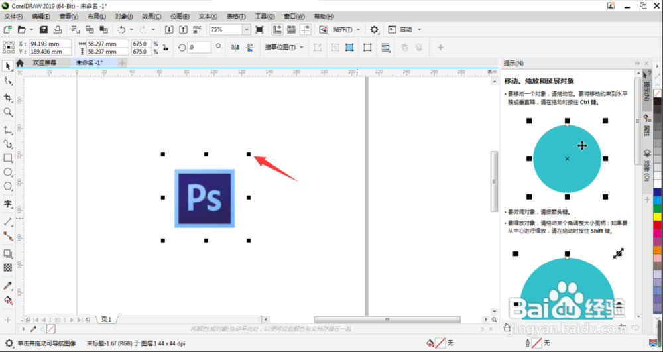Mirror the bitmap vertically
The width and height of the screenshot is (663, 352).
tap(249, 47)
